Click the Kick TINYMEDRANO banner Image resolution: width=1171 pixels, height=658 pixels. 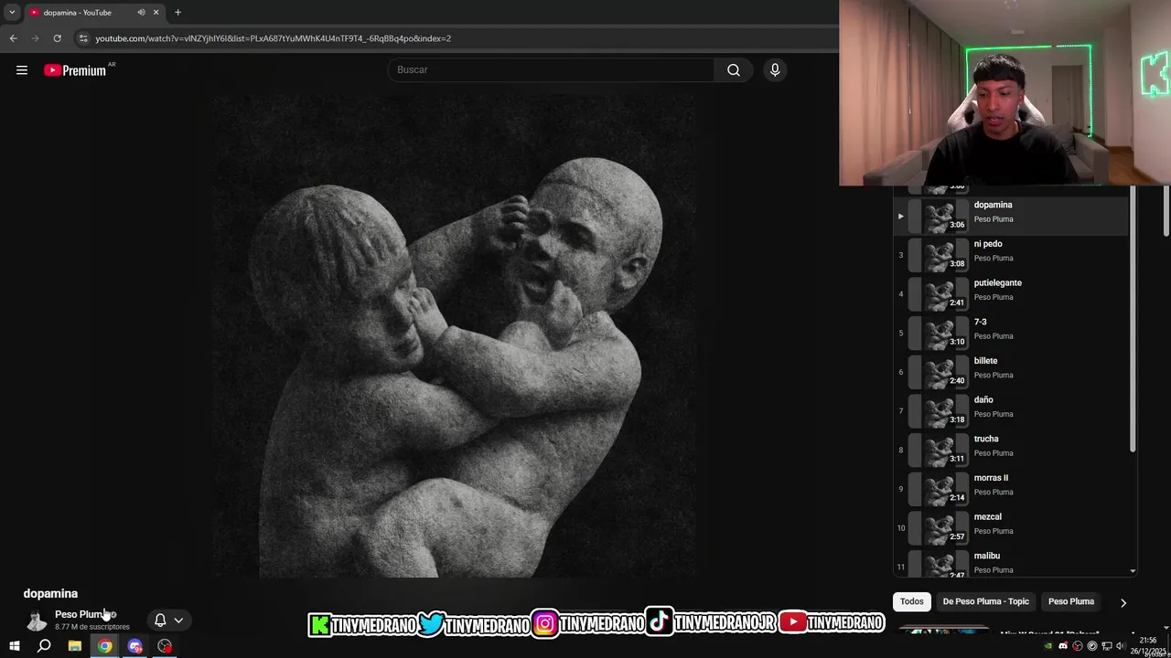pyautogui.click(x=362, y=624)
